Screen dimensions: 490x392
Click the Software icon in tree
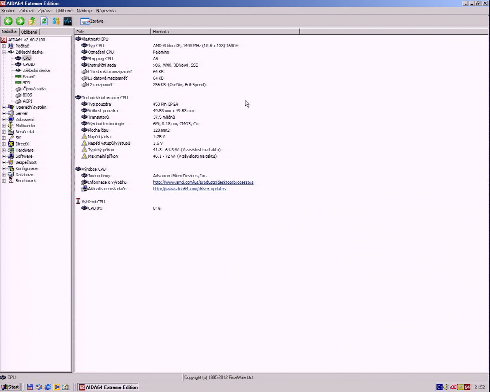[11, 156]
